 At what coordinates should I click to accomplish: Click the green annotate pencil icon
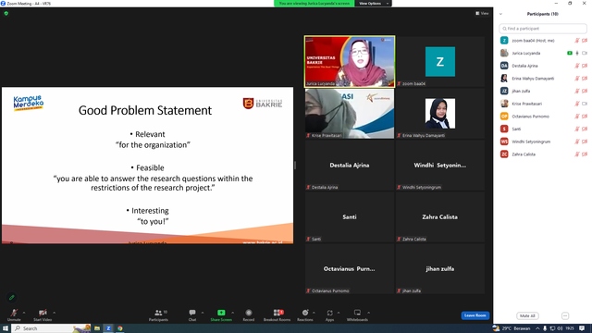point(12,298)
